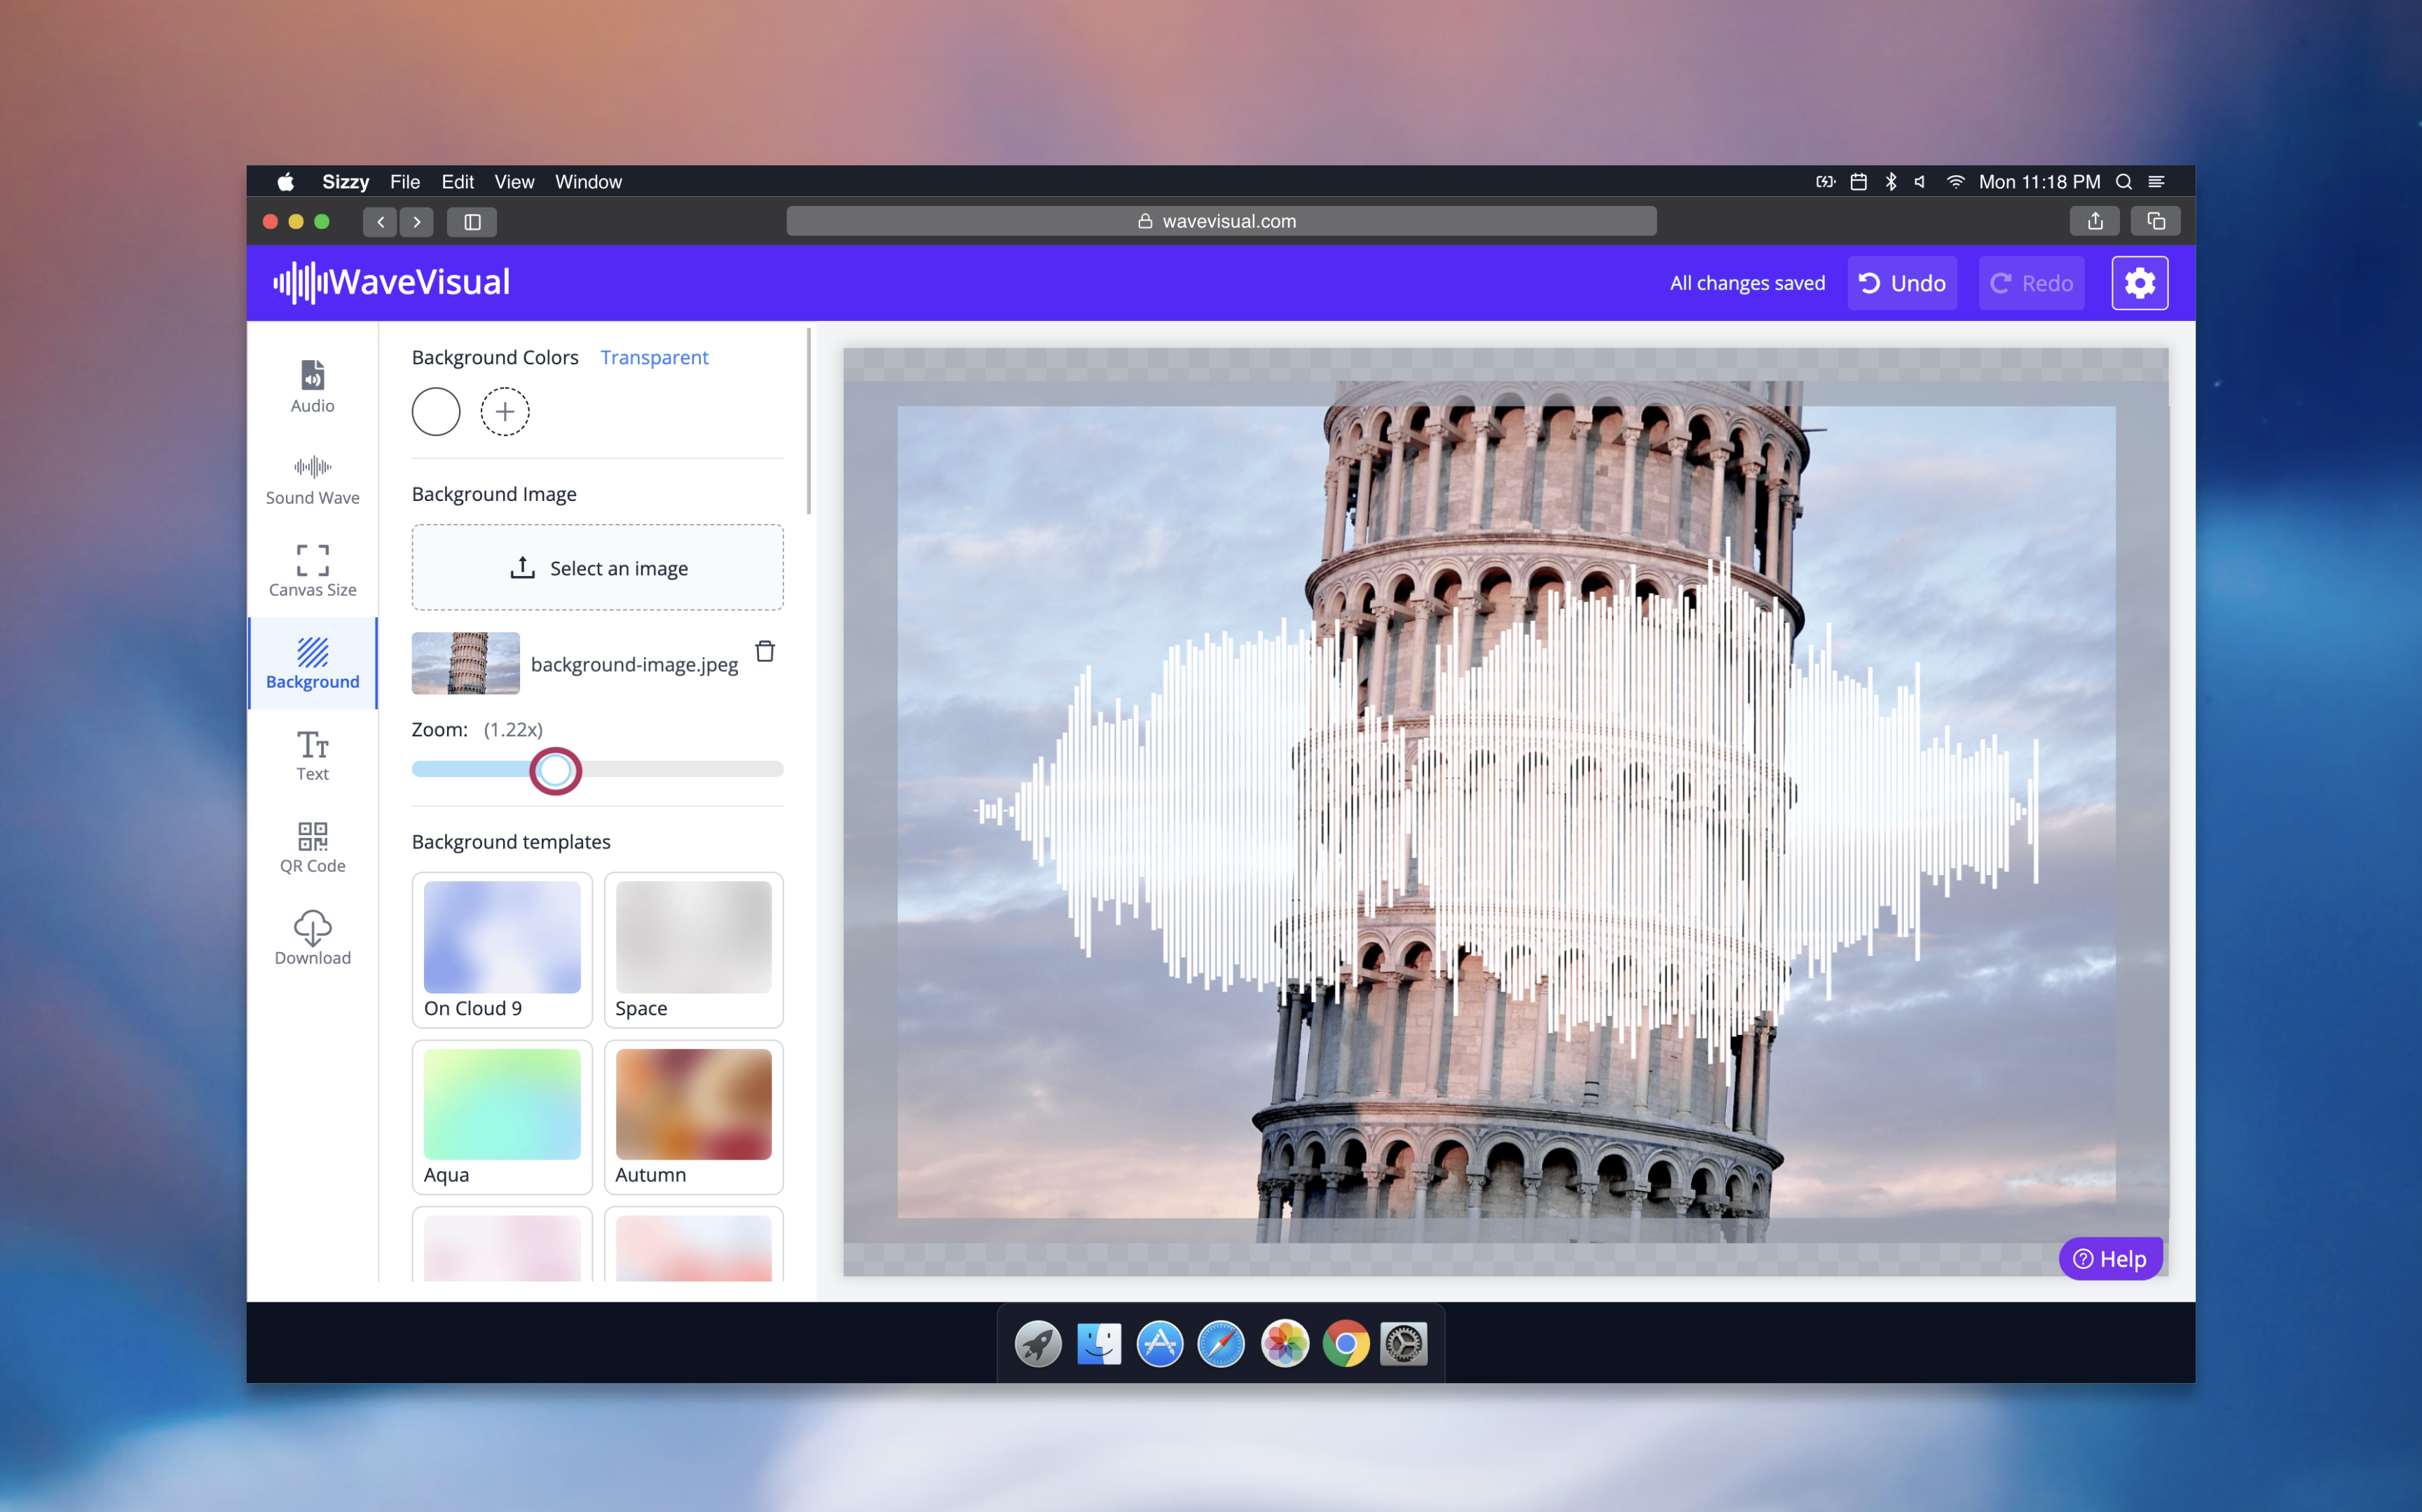
Task: Switch to the Sound Wave panel
Action: (311, 478)
